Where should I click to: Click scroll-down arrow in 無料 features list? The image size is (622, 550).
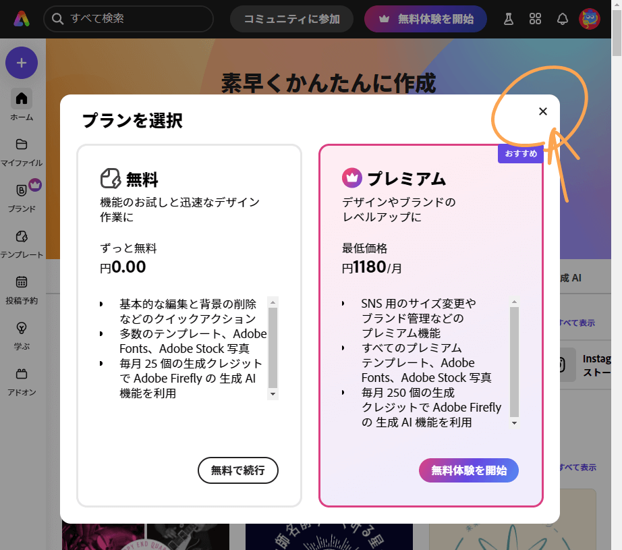coord(273,393)
